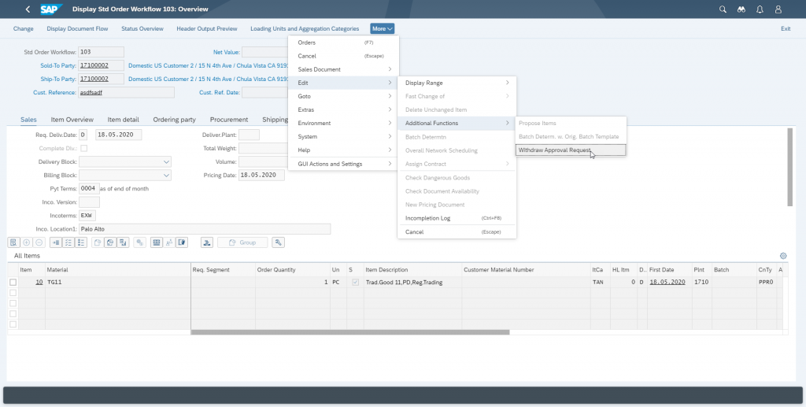Click the plus (add item) toolbar icon
The width and height of the screenshot is (806, 407).
[x=26, y=242]
